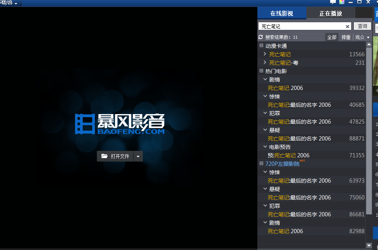Toggle the 排重 deduplicate filter
The image size is (378, 250).
pyautogui.click(x=346, y=37)
